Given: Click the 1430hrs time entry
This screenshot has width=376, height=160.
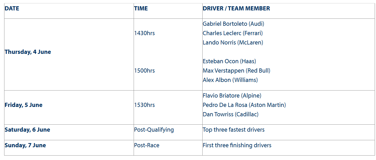Looking at the screenshot, I should point(145,33).
